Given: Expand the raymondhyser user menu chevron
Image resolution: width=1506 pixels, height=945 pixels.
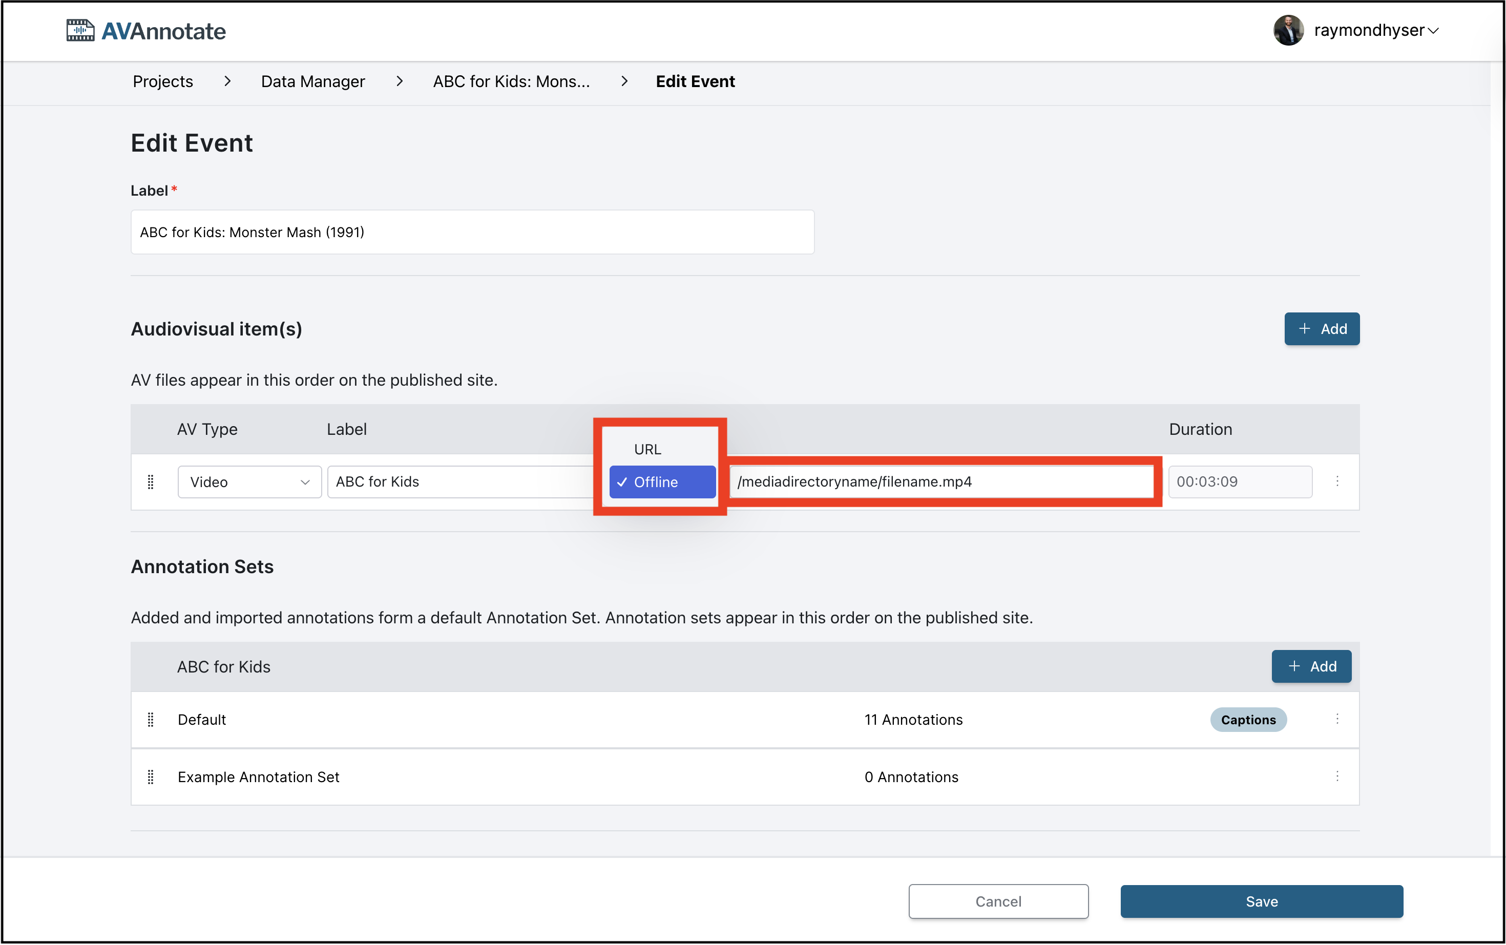Looking at the screenshot, I should pyautogui.click(x=1433, y=31).
